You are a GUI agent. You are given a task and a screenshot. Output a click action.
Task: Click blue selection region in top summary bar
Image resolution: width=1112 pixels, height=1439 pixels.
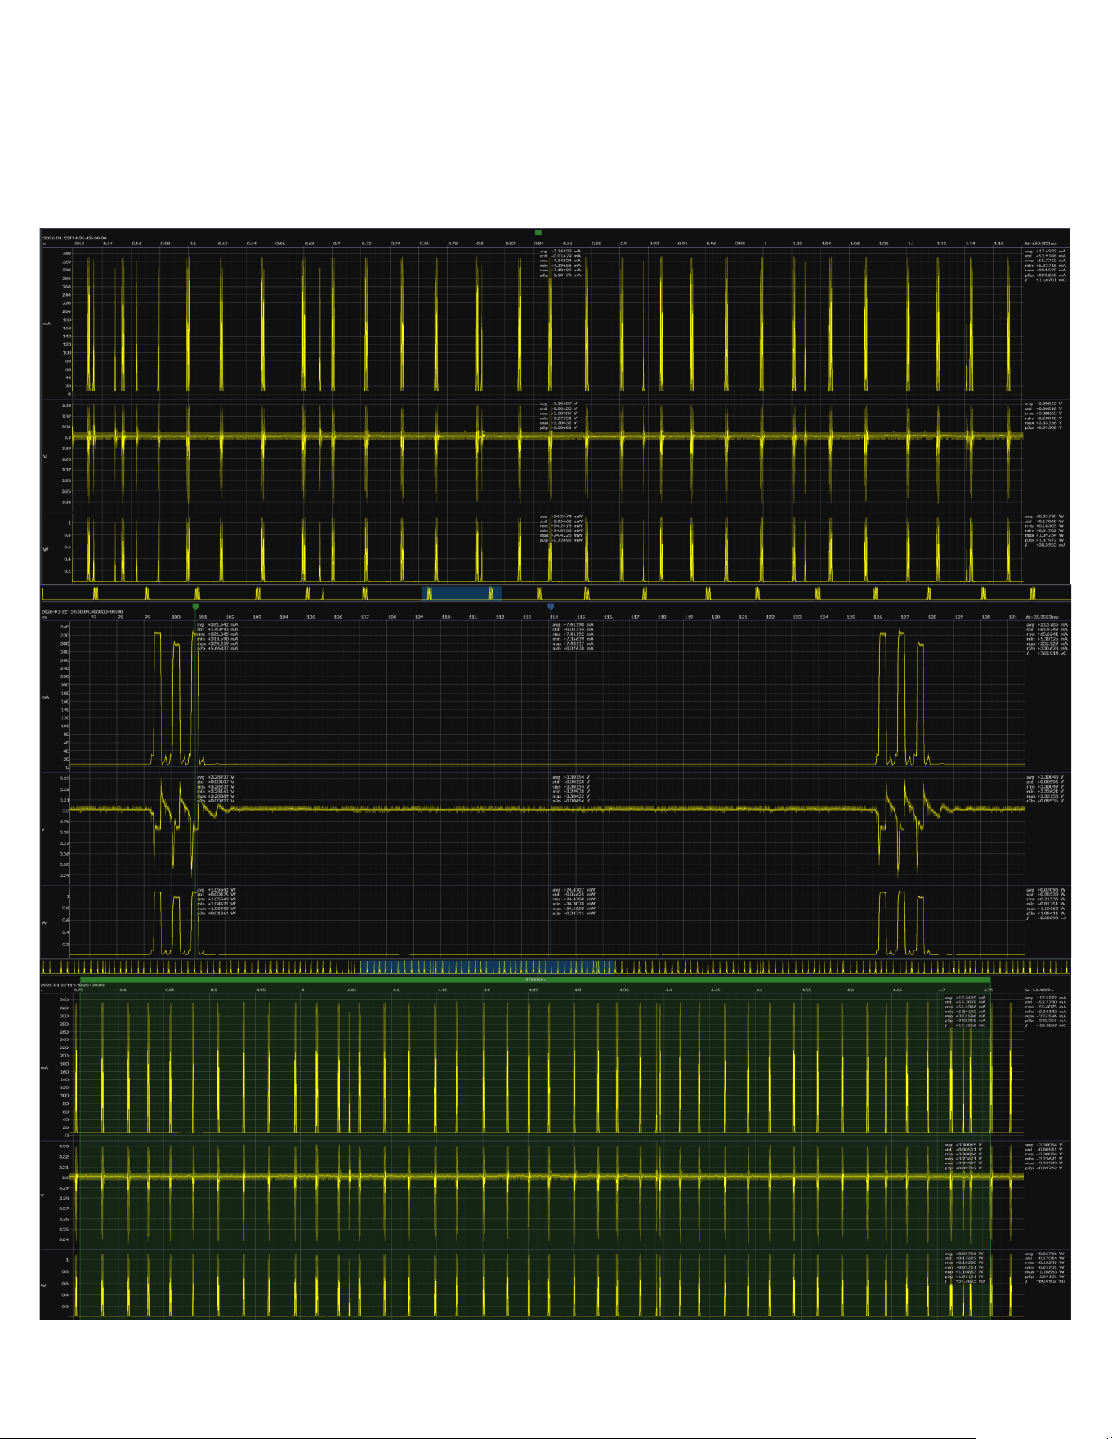(462, 593)
